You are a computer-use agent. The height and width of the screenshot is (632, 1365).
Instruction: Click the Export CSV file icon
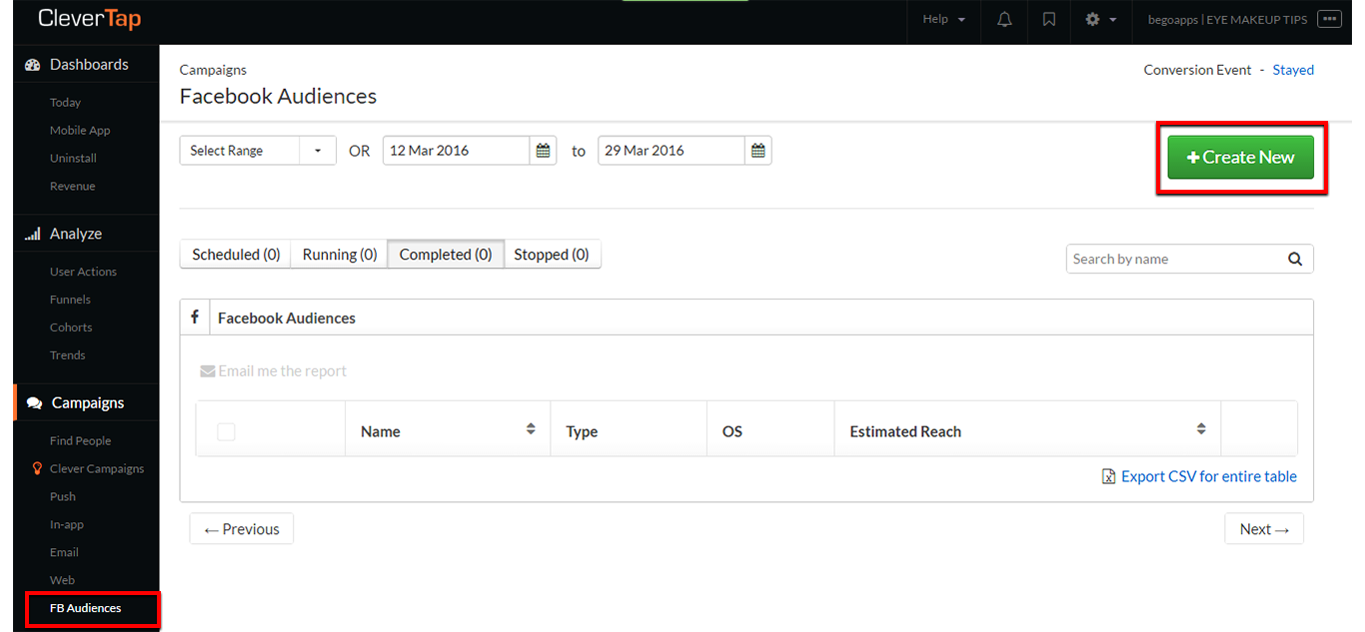(x=1108, y=476)
